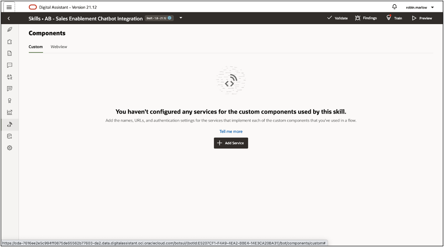Follow the Tell me more link
Viewport: 444px width, 247px height.
(231, 132)
